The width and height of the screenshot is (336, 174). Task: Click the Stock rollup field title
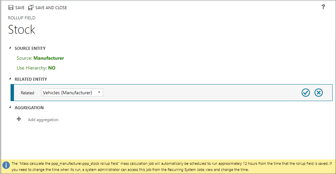coord(22,30)
